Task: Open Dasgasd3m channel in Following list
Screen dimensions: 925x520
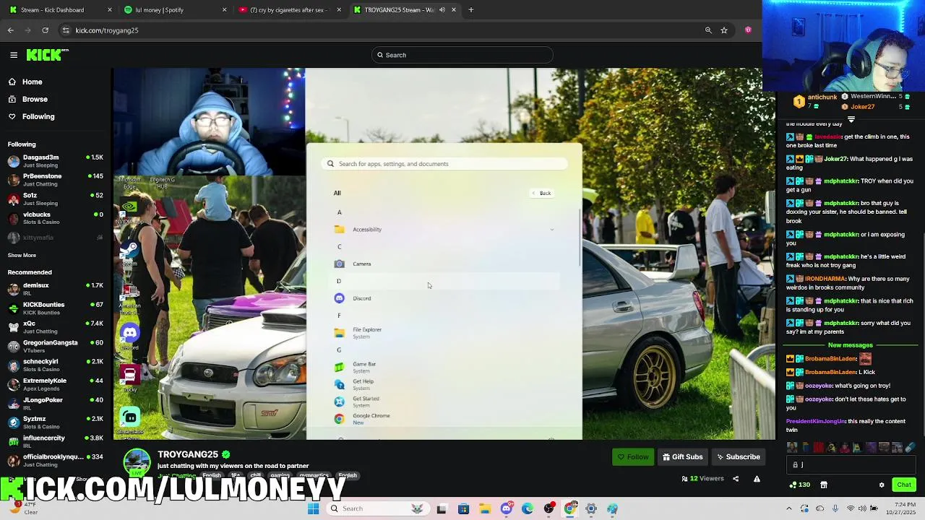Action: 55,160
